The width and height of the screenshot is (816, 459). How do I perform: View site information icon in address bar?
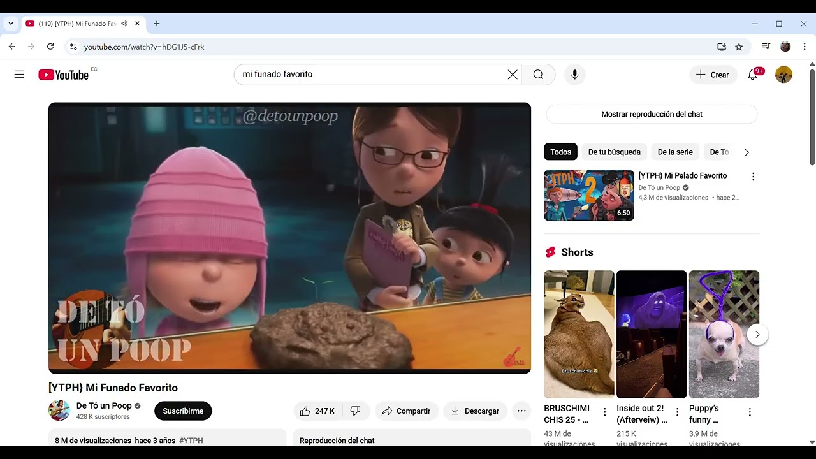(73, 47)
